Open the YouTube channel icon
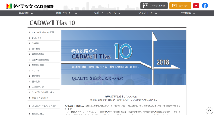 (x=196, y=6)
